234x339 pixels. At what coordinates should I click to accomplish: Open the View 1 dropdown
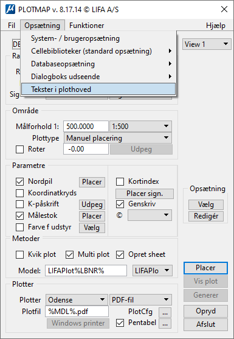pyautogui.click(x=207, y=44)
